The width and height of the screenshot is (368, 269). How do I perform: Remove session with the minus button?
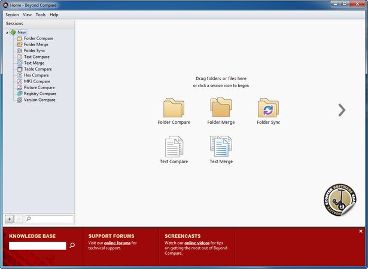click(x=19, y=219)
